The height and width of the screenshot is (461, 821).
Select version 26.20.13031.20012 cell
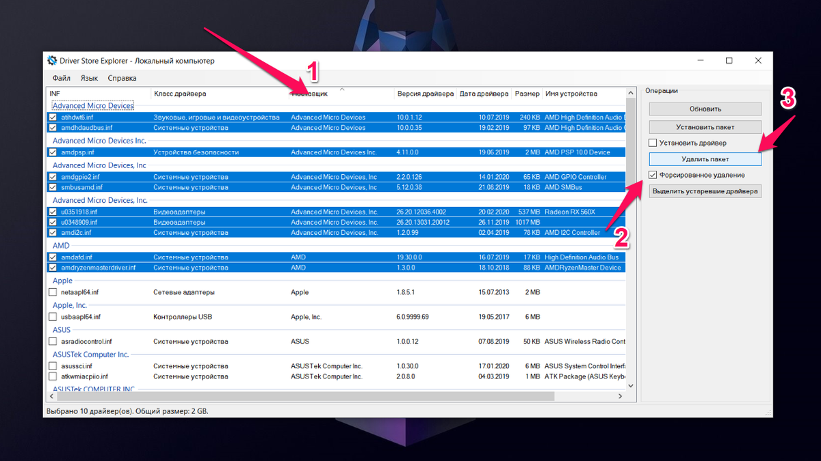[423, 223]
